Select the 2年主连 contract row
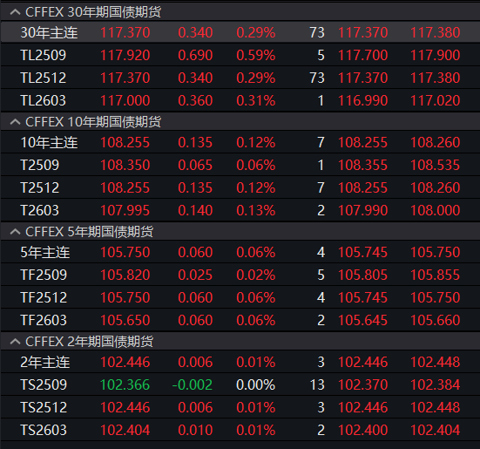 coord(240,363)
